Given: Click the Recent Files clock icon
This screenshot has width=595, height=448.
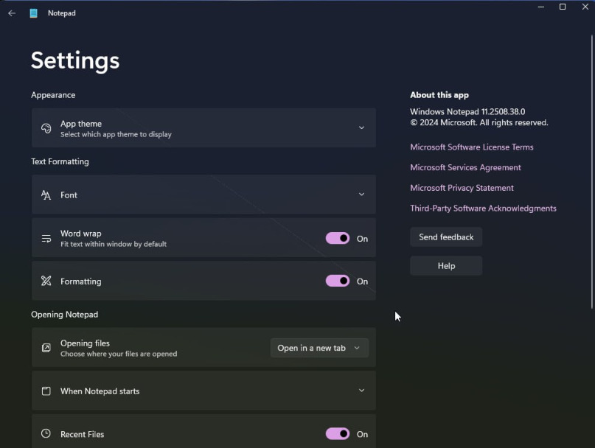Looking at the screenshot, I should (x=46, y=434).
